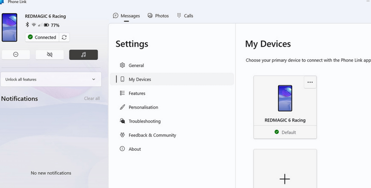Toggle the audio player music button
The height and width of the screenshot is (188, 371).
pos(83,54)
